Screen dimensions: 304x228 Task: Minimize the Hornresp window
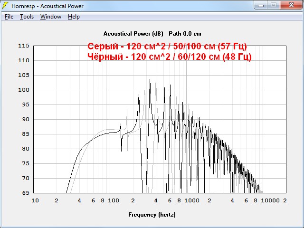[x=261, y=5]
